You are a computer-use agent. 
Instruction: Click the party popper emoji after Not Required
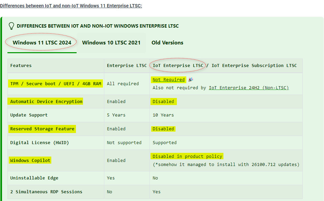[x=191, y=79]
